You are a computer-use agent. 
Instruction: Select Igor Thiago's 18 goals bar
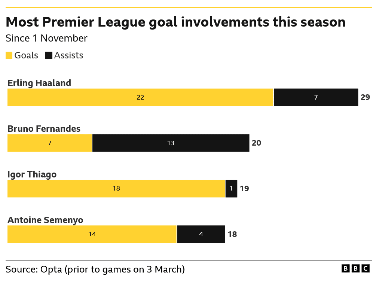[116, 189]
